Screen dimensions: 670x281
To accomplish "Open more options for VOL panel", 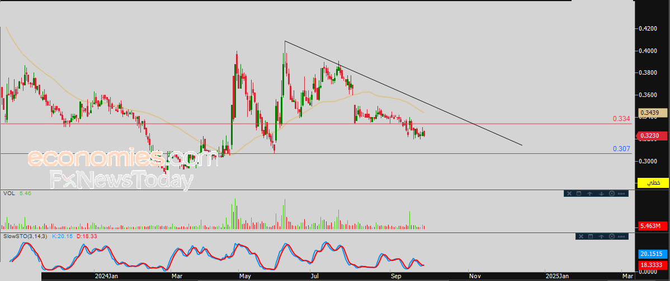I will [x=621, y=193].
